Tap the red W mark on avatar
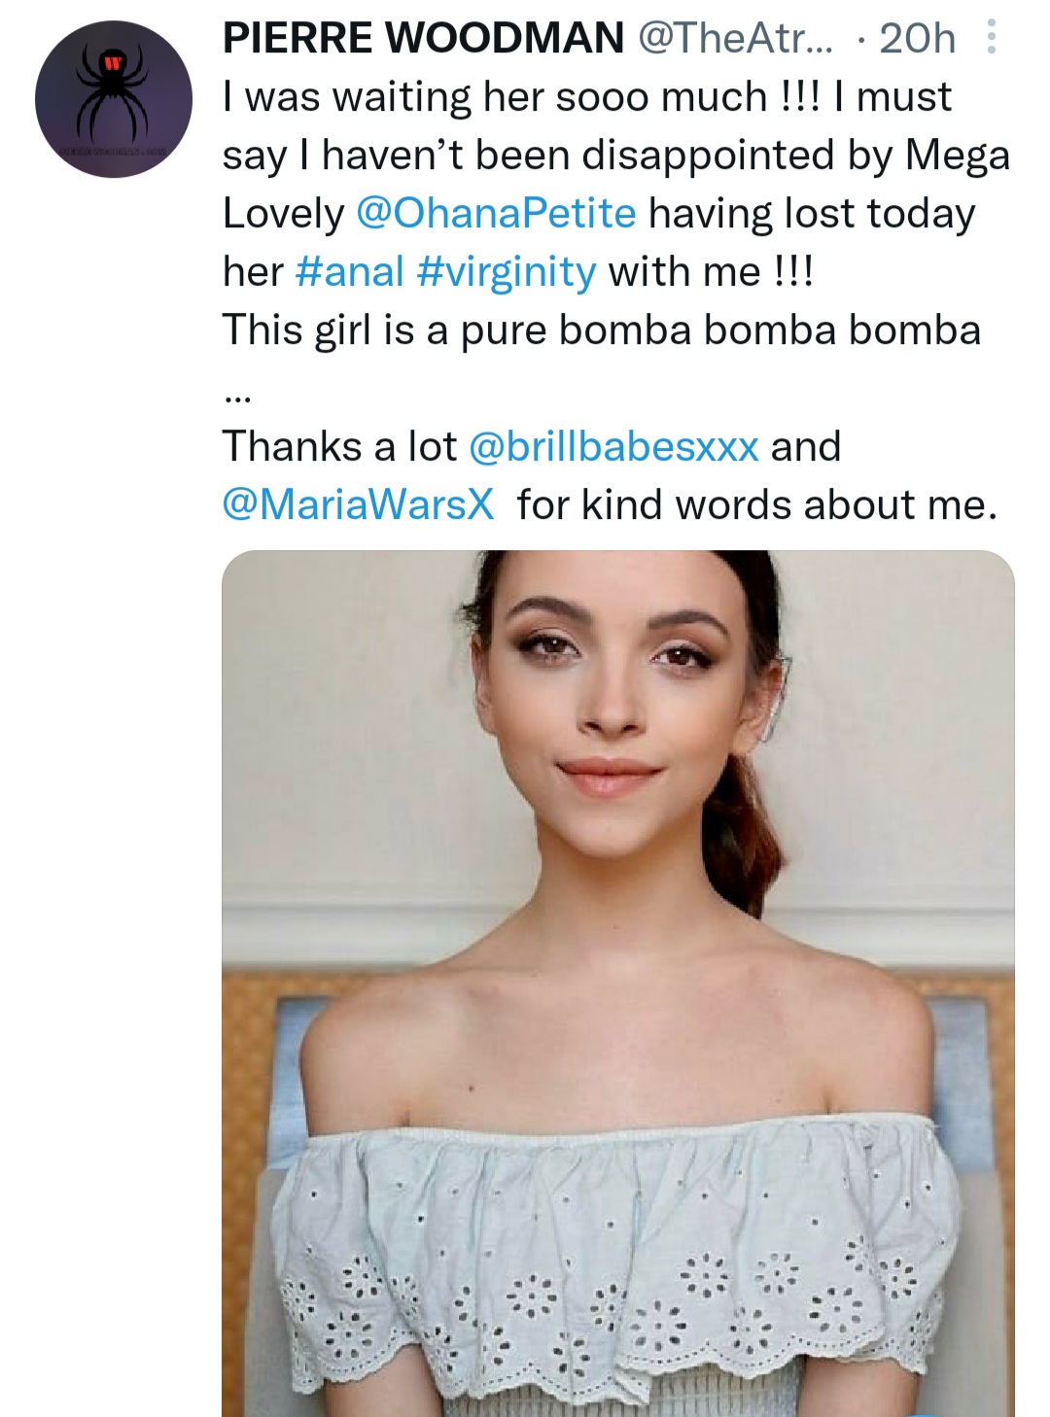Viewport: 1050px width, 1417px height. pyautogui.click(x=115, y=62)
